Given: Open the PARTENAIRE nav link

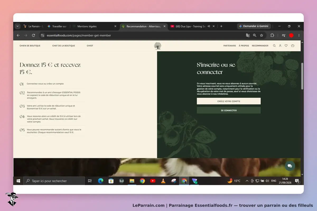Looking at the screenshot, I should click(x=230, y=46).
